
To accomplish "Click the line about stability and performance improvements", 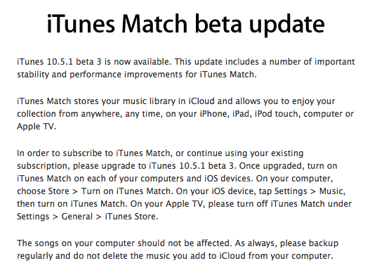I will click(x=137, y=75).
